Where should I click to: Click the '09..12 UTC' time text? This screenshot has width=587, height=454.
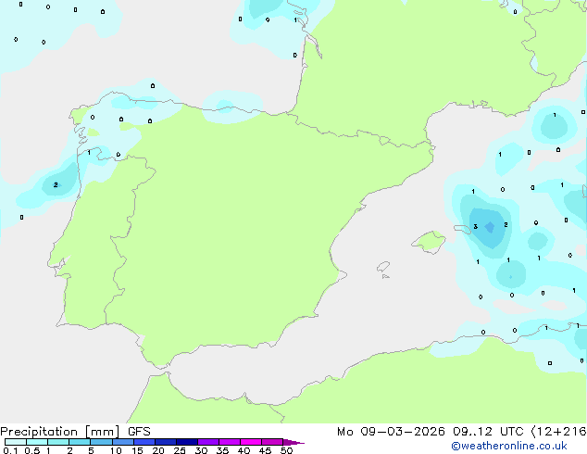point(488,432)
